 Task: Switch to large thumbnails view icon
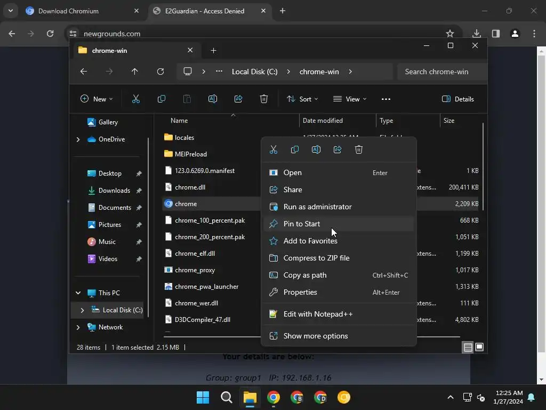coord(479,347)
